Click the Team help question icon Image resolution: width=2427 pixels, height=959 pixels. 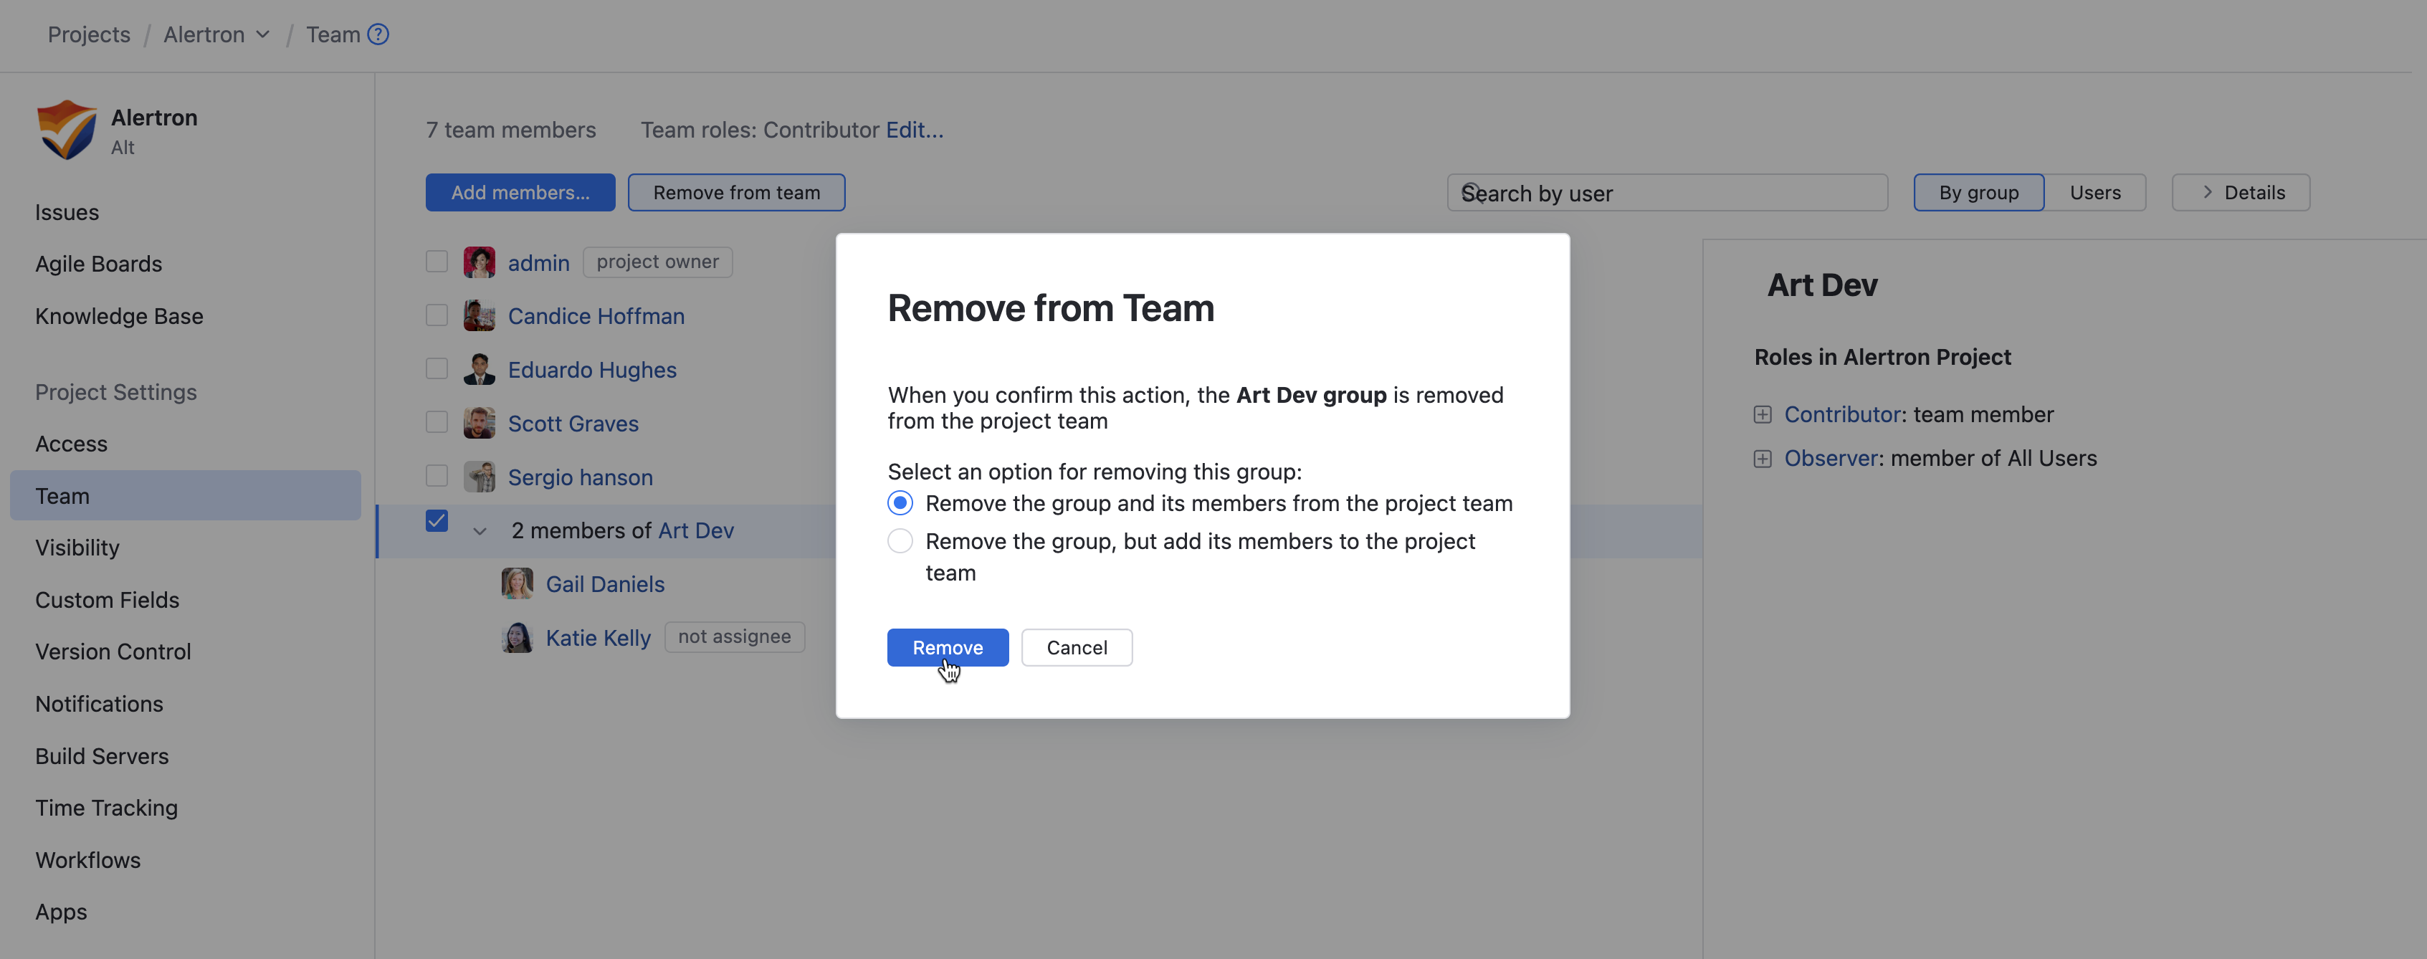[378, 35]
